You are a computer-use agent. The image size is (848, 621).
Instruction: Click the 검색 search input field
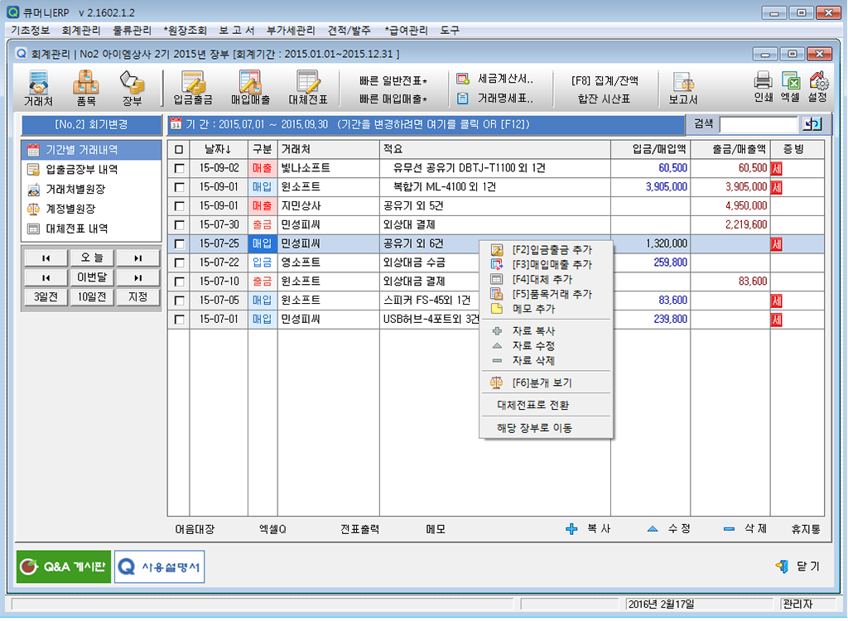tap(759, 125)
